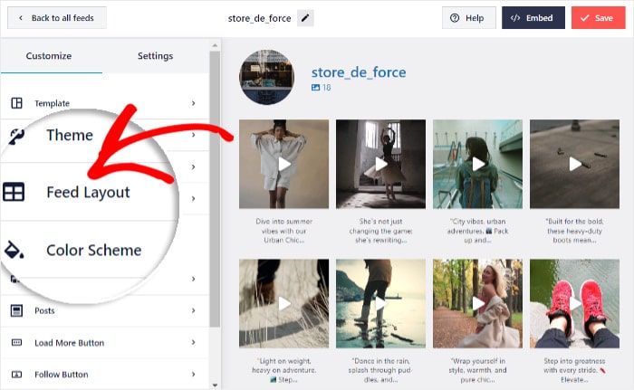Click the sidebar scrollbar up arrow
Screen dimensions: 634x390
tap(215, 45)
